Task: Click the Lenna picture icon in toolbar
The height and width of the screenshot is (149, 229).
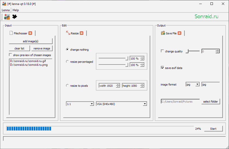Action: pos(7,17)
